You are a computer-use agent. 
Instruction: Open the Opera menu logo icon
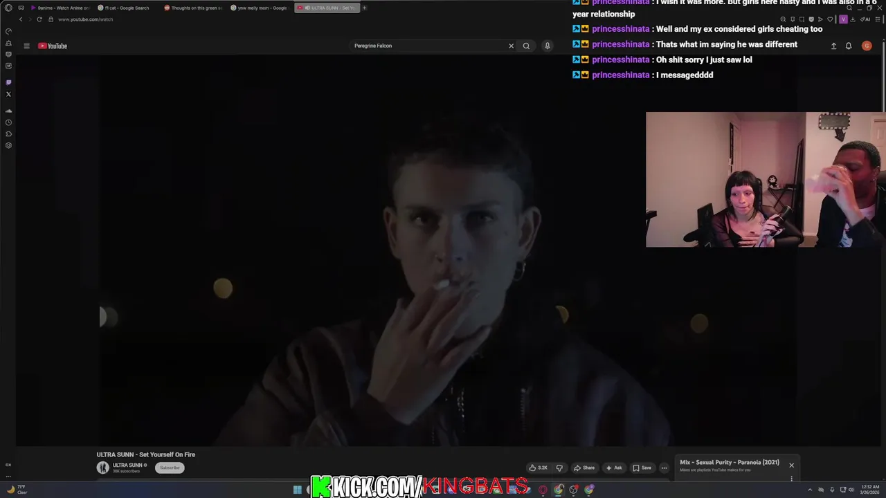pos(8,8)
